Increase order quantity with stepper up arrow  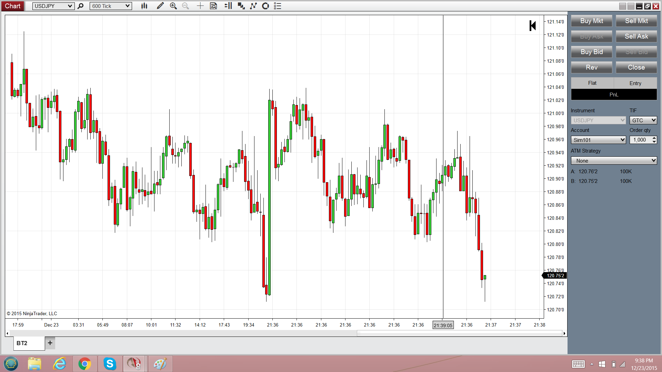pos(654,138)
